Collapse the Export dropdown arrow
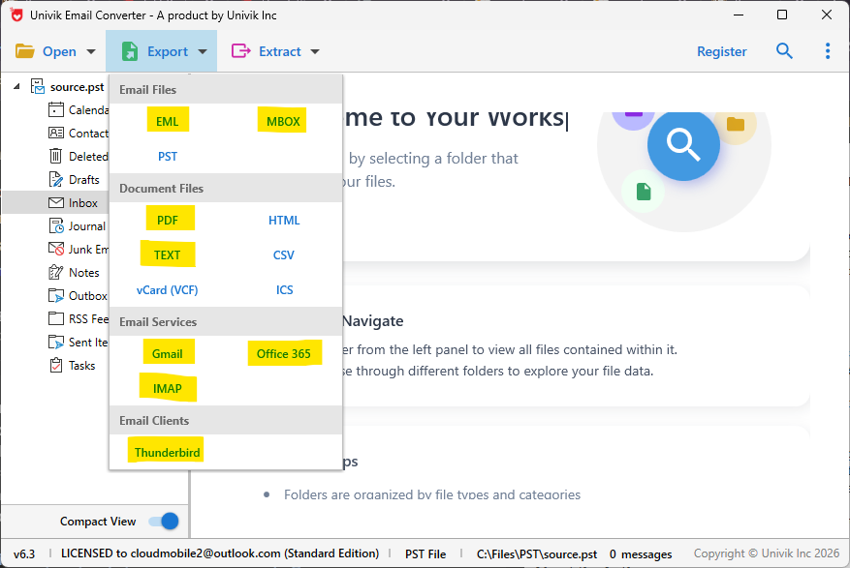Image resolution: width=850 pixels, height=568 pixels. click(203, 52)
